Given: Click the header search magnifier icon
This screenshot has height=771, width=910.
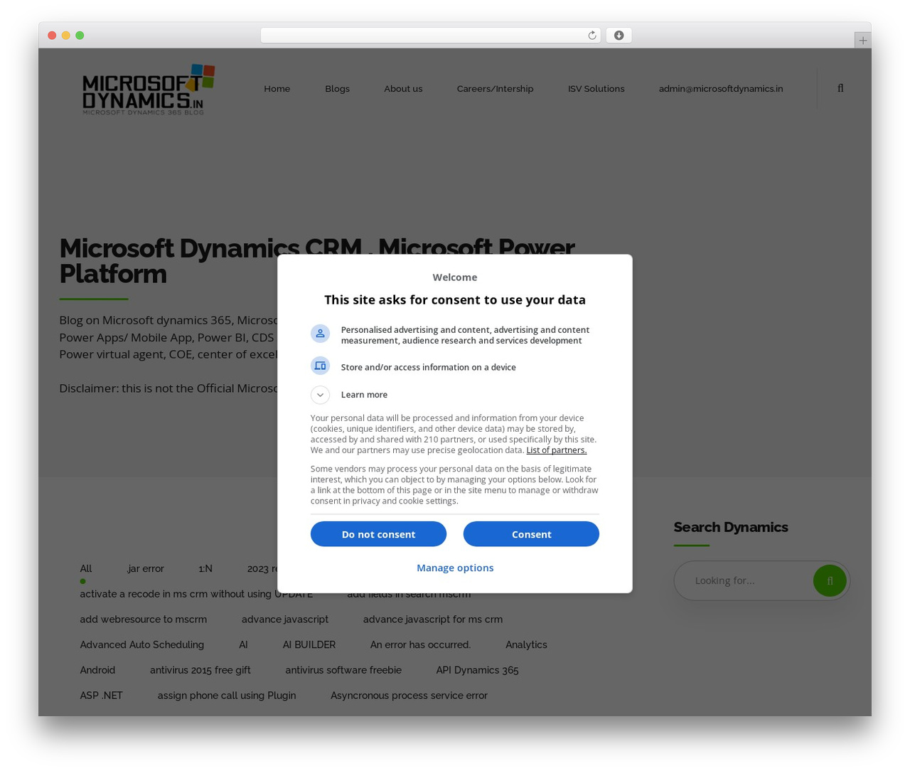Looking at the screenshot, I should (x=840, y=88).
